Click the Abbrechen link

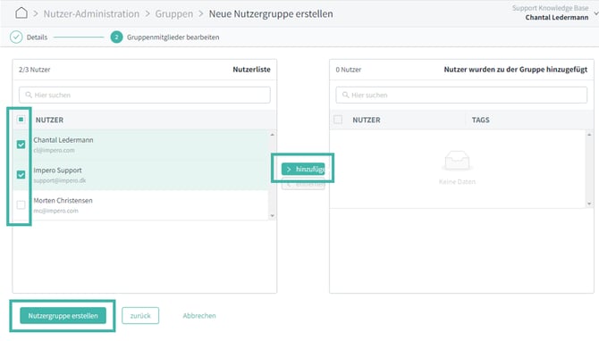(199, 315)
